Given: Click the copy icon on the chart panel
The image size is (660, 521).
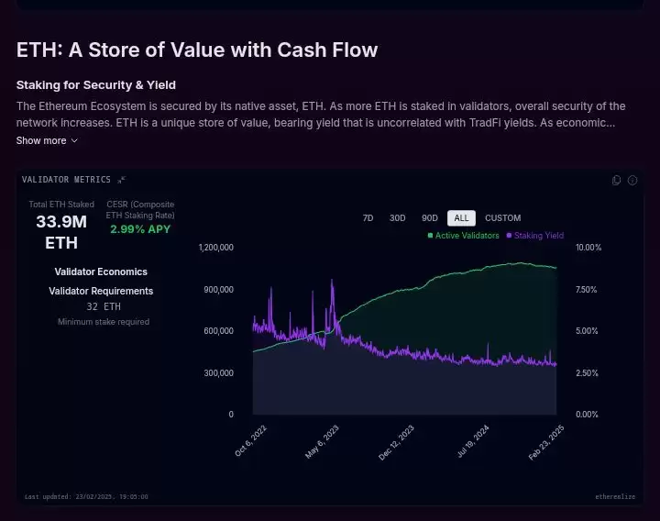Looking at the screenshot, I should point(617,181).
